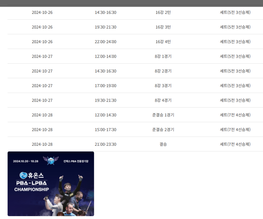Click time cell 12:00-14:30
Viewport: 263px width, 219px height.
(x=105, y=115)
